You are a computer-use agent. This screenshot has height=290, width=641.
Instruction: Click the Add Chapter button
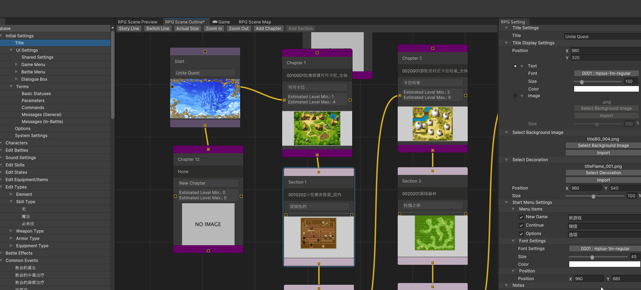pyautogui.click(x=269, y=29)
